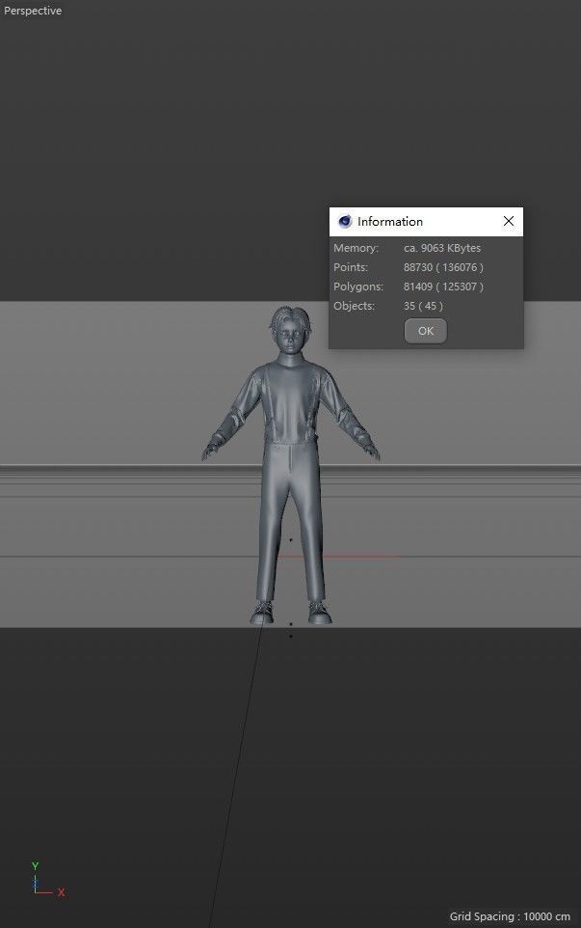Click the Information dialog title bar
This screenshot has height=928, width=581.
click(x=424, y=222)
